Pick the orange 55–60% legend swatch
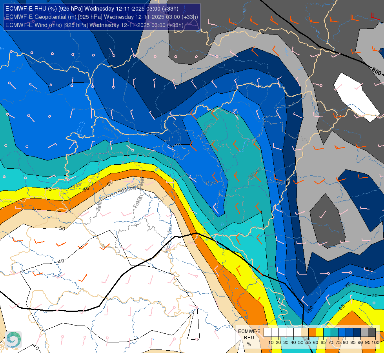 [x=312, y=333]
